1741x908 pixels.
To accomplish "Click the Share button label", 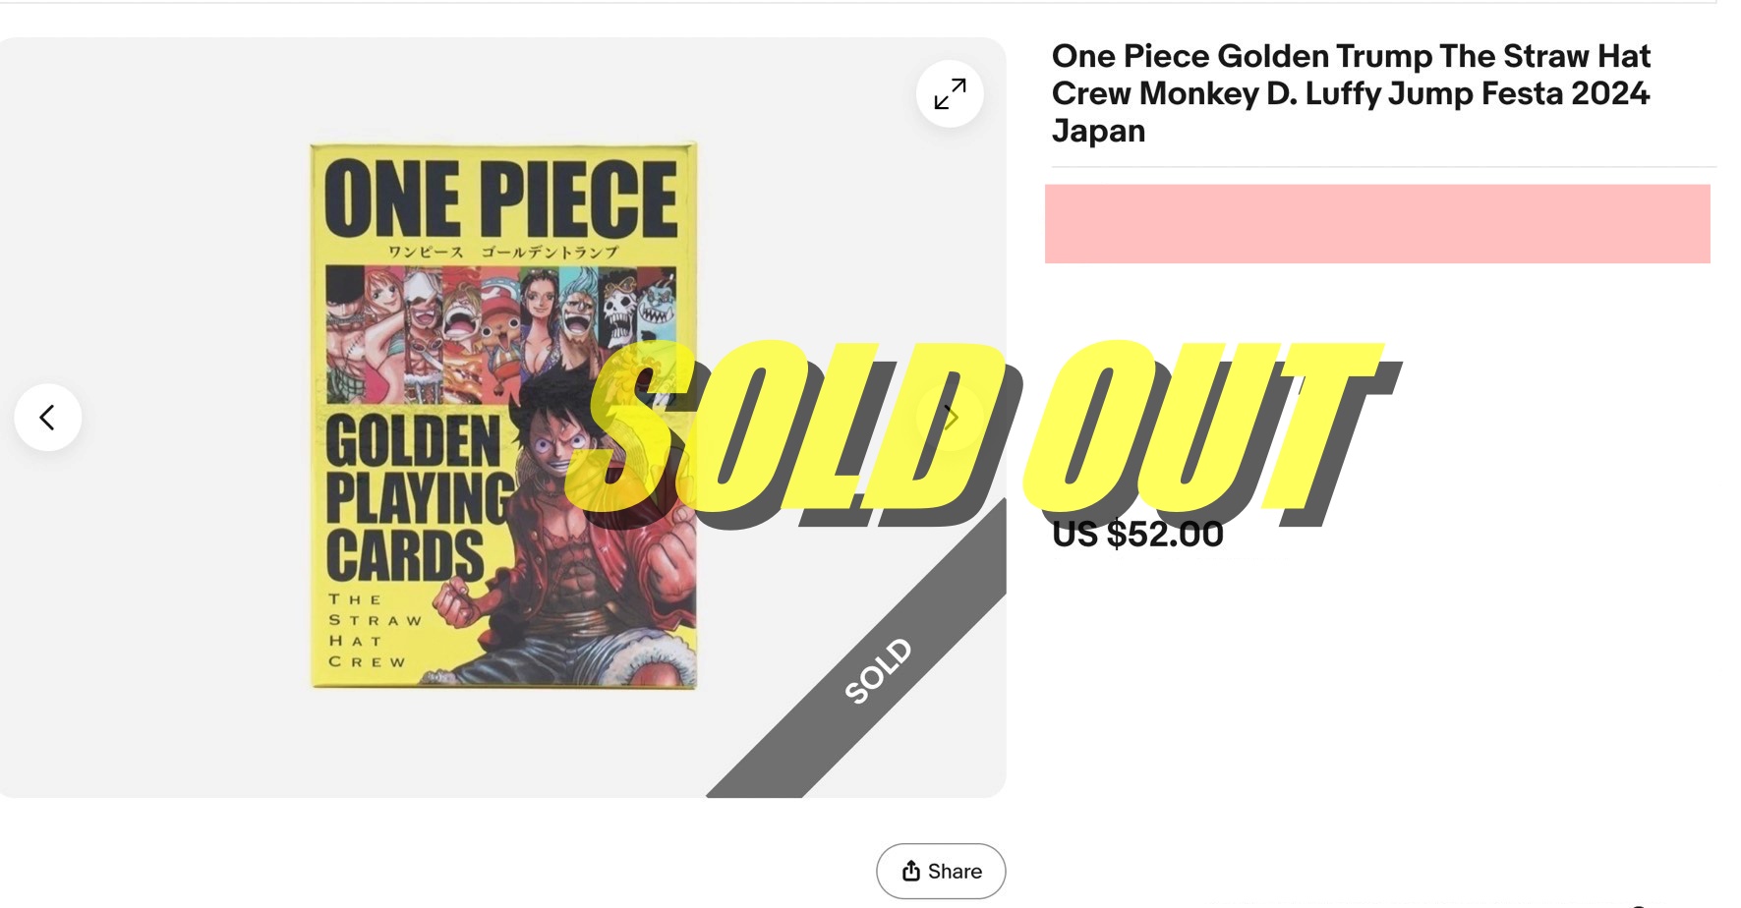I will coord(955,872).
